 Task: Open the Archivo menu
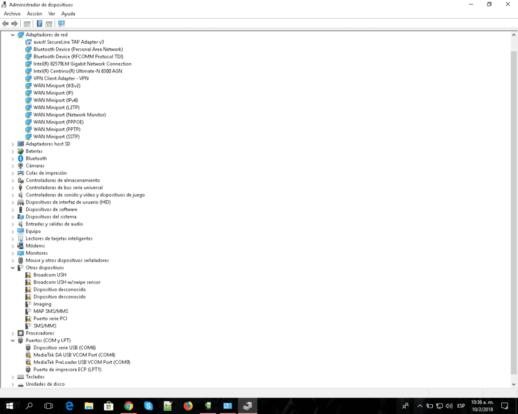pyautogui.click(x=12, y=14)
